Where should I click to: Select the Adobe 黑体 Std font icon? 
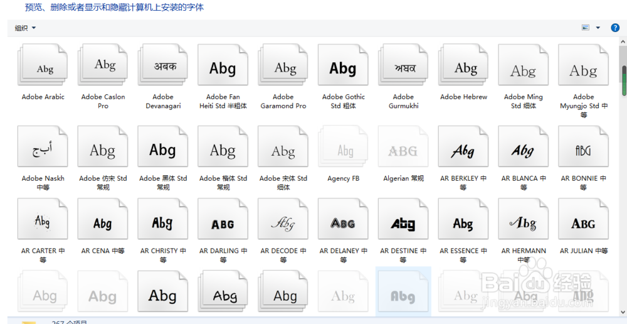point(163,146)
